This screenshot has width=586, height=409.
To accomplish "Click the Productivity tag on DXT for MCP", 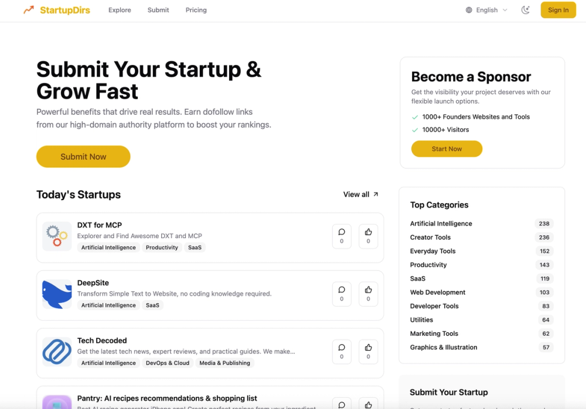I will (x=162, y=247).
